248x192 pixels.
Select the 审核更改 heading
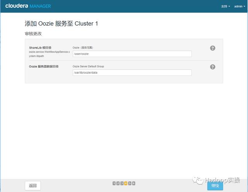[33, 34]
